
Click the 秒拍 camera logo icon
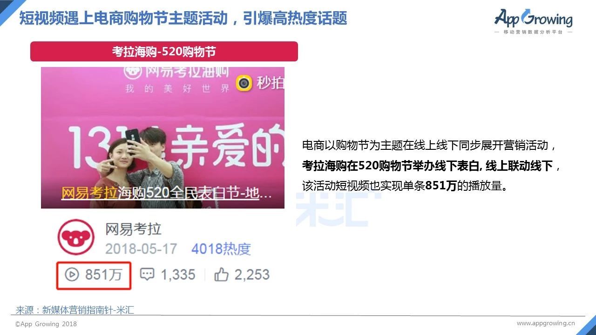(244, 83)
